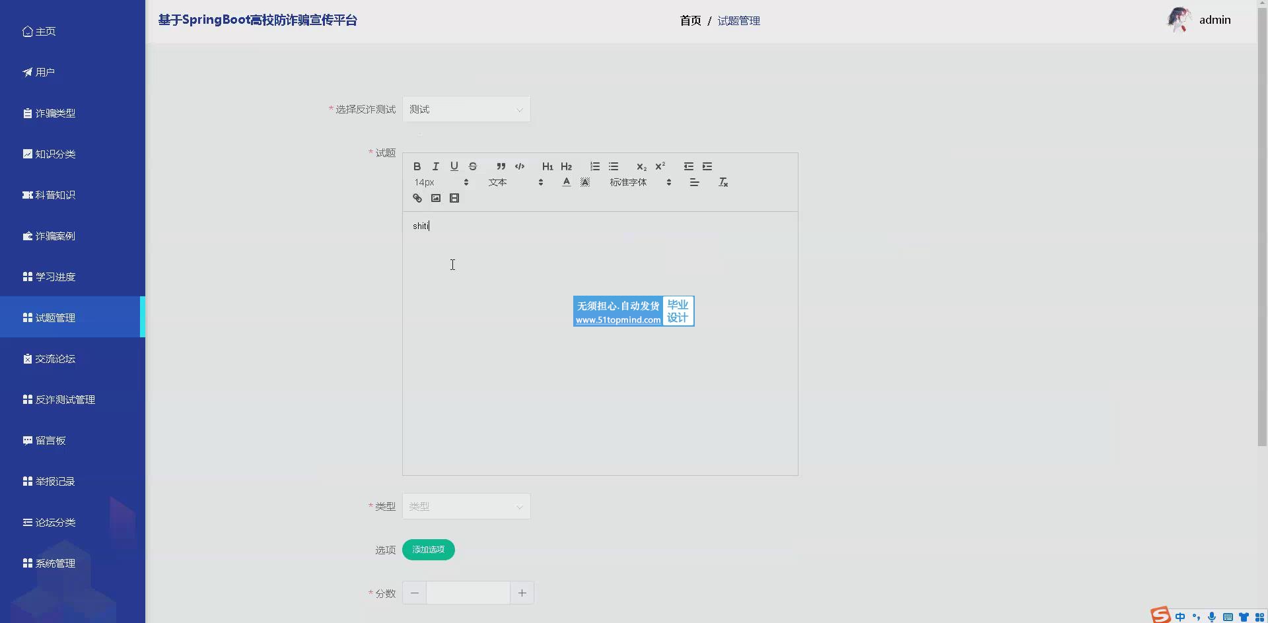Open 诈骗类型 in the sidebar

click(x=55, y=114)
